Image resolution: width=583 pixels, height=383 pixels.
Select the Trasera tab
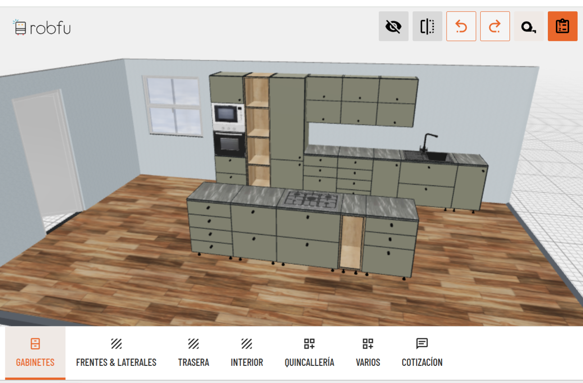click(193, 353)
